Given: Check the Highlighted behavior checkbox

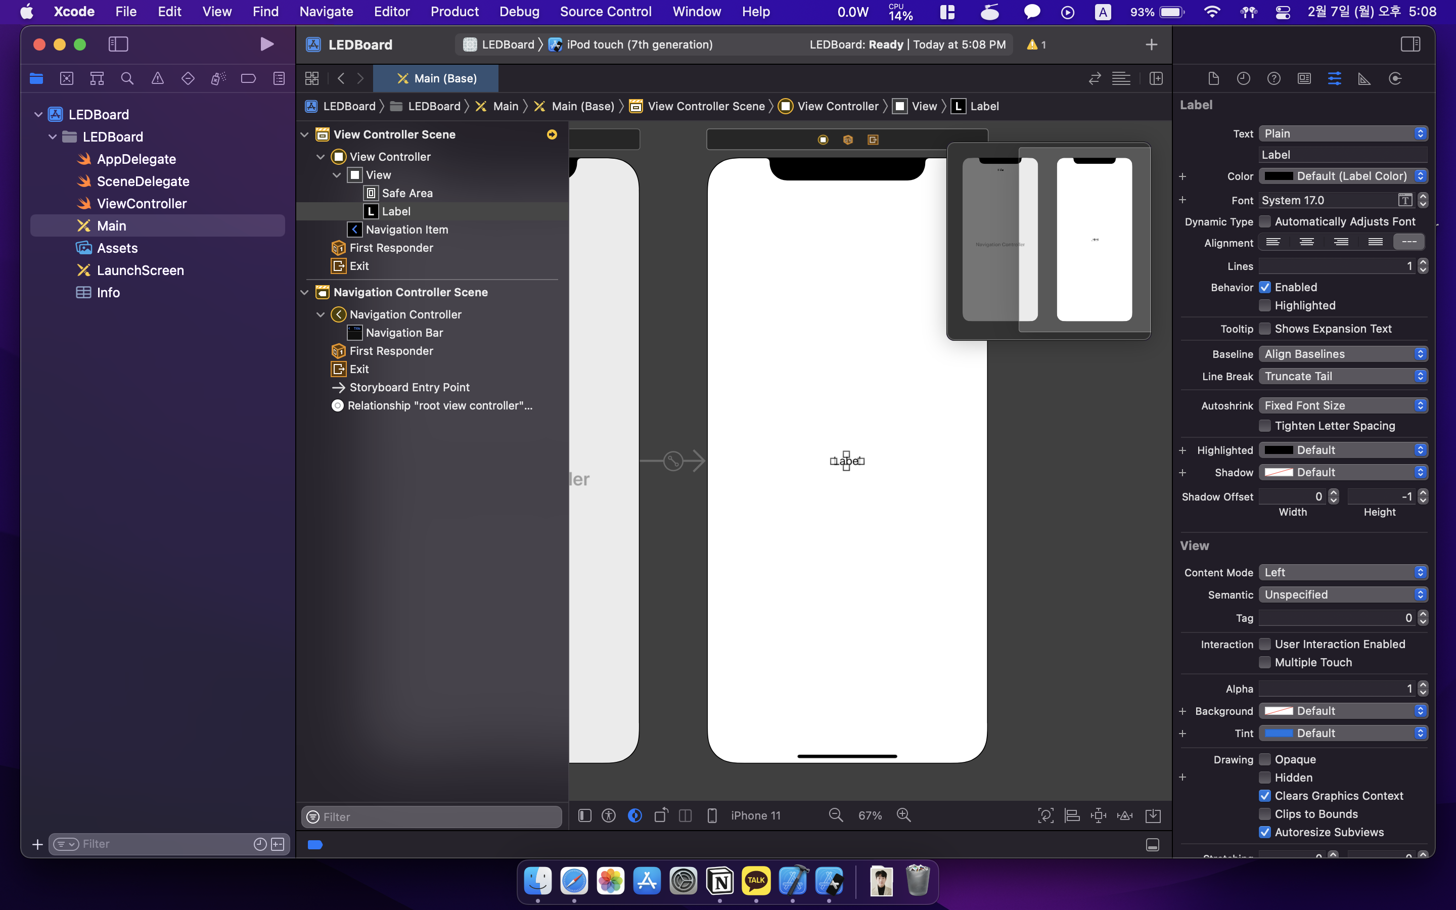Looking at the screenshot, I should click(1265, 305).
